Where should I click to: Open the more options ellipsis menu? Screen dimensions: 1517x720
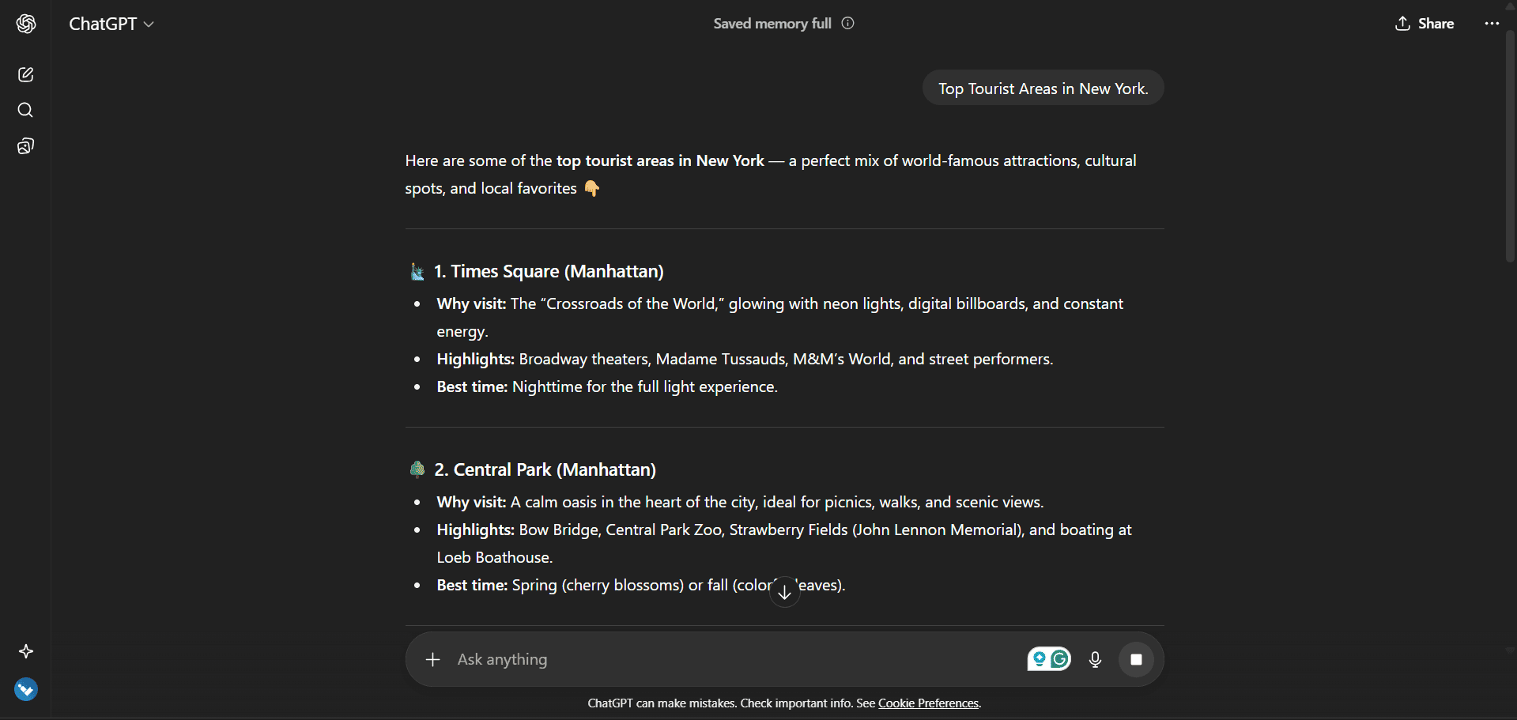pyautogui.click(x=1492, y=23)
